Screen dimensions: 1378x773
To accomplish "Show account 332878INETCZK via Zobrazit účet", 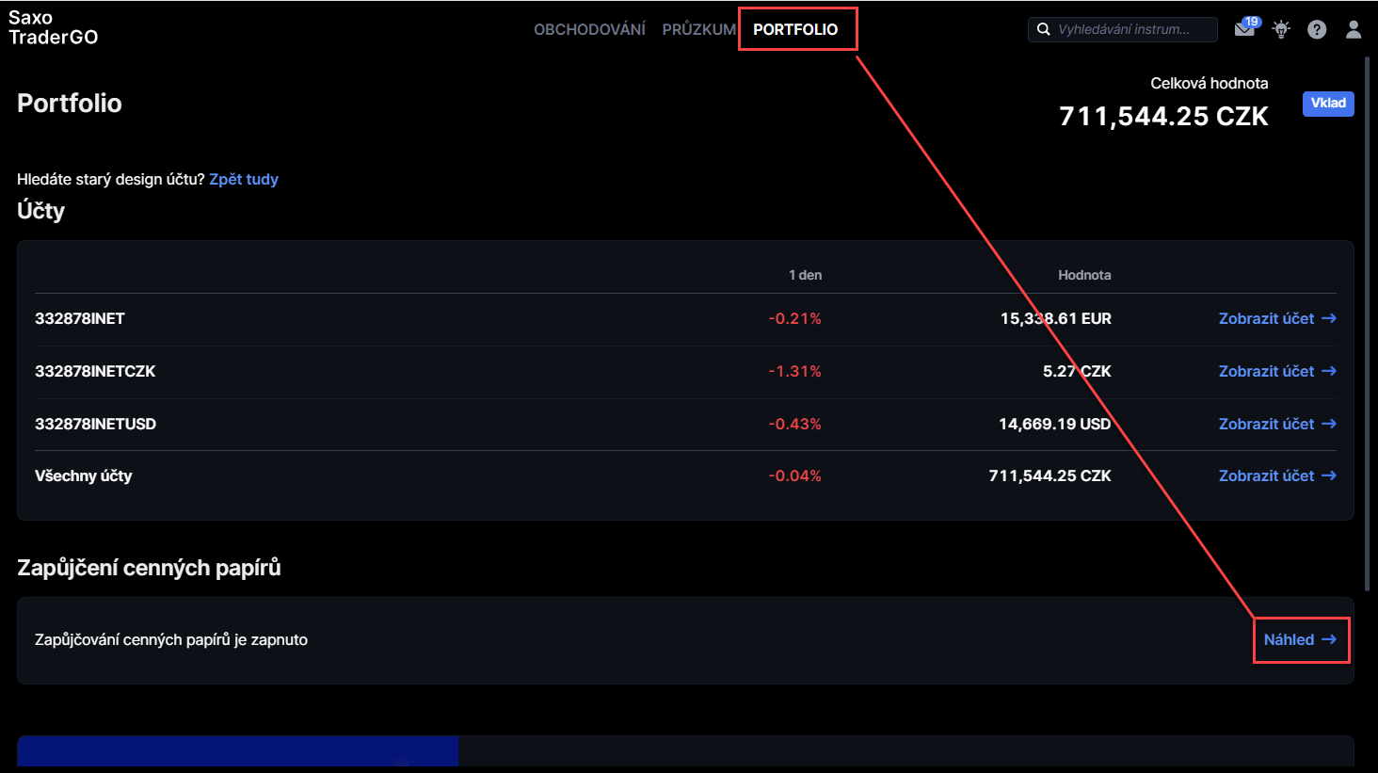I will pyautogui.click(x=1266, y=371).
